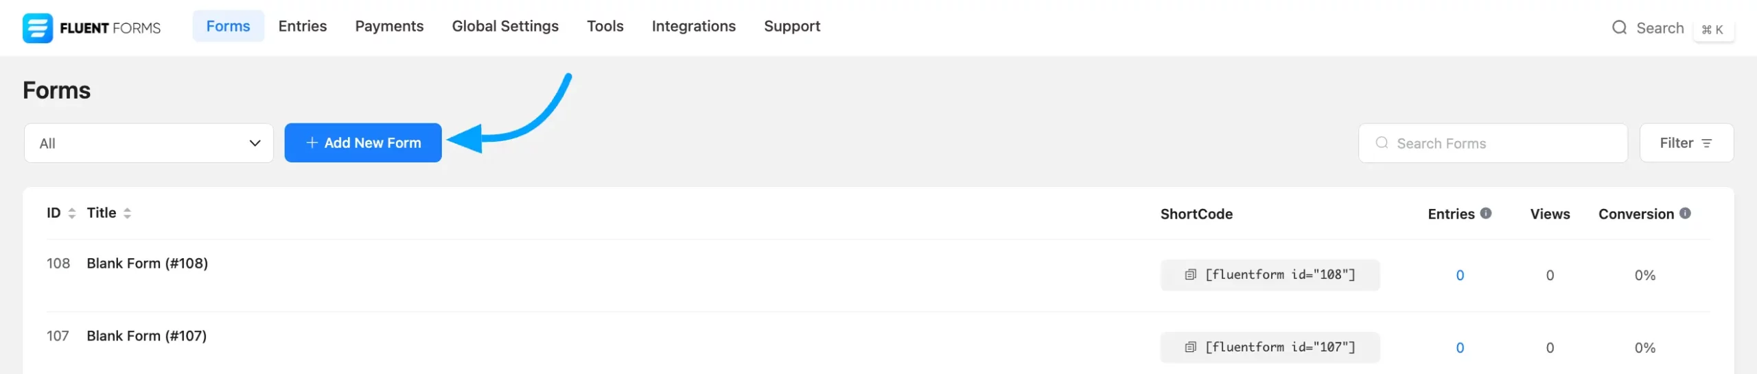1757x374 pixels.
Task: Click the Add New Form button
Action: (x=362, y=143)
